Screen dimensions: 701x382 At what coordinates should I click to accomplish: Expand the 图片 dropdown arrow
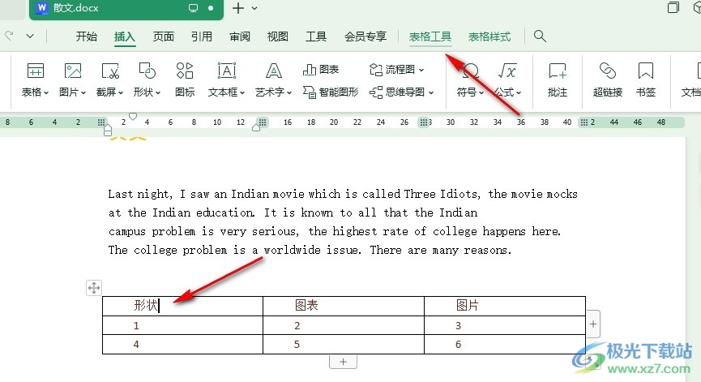(x=83, y=92)
